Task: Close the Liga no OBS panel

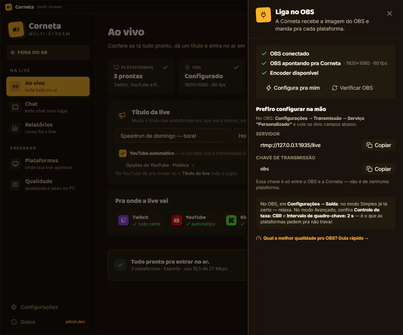Action: click(389, 13)
